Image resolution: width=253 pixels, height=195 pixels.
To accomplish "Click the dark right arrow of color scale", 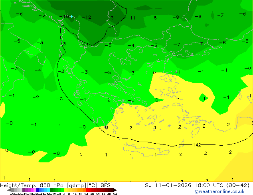I will pyautogui.click(x=115, y=190).
